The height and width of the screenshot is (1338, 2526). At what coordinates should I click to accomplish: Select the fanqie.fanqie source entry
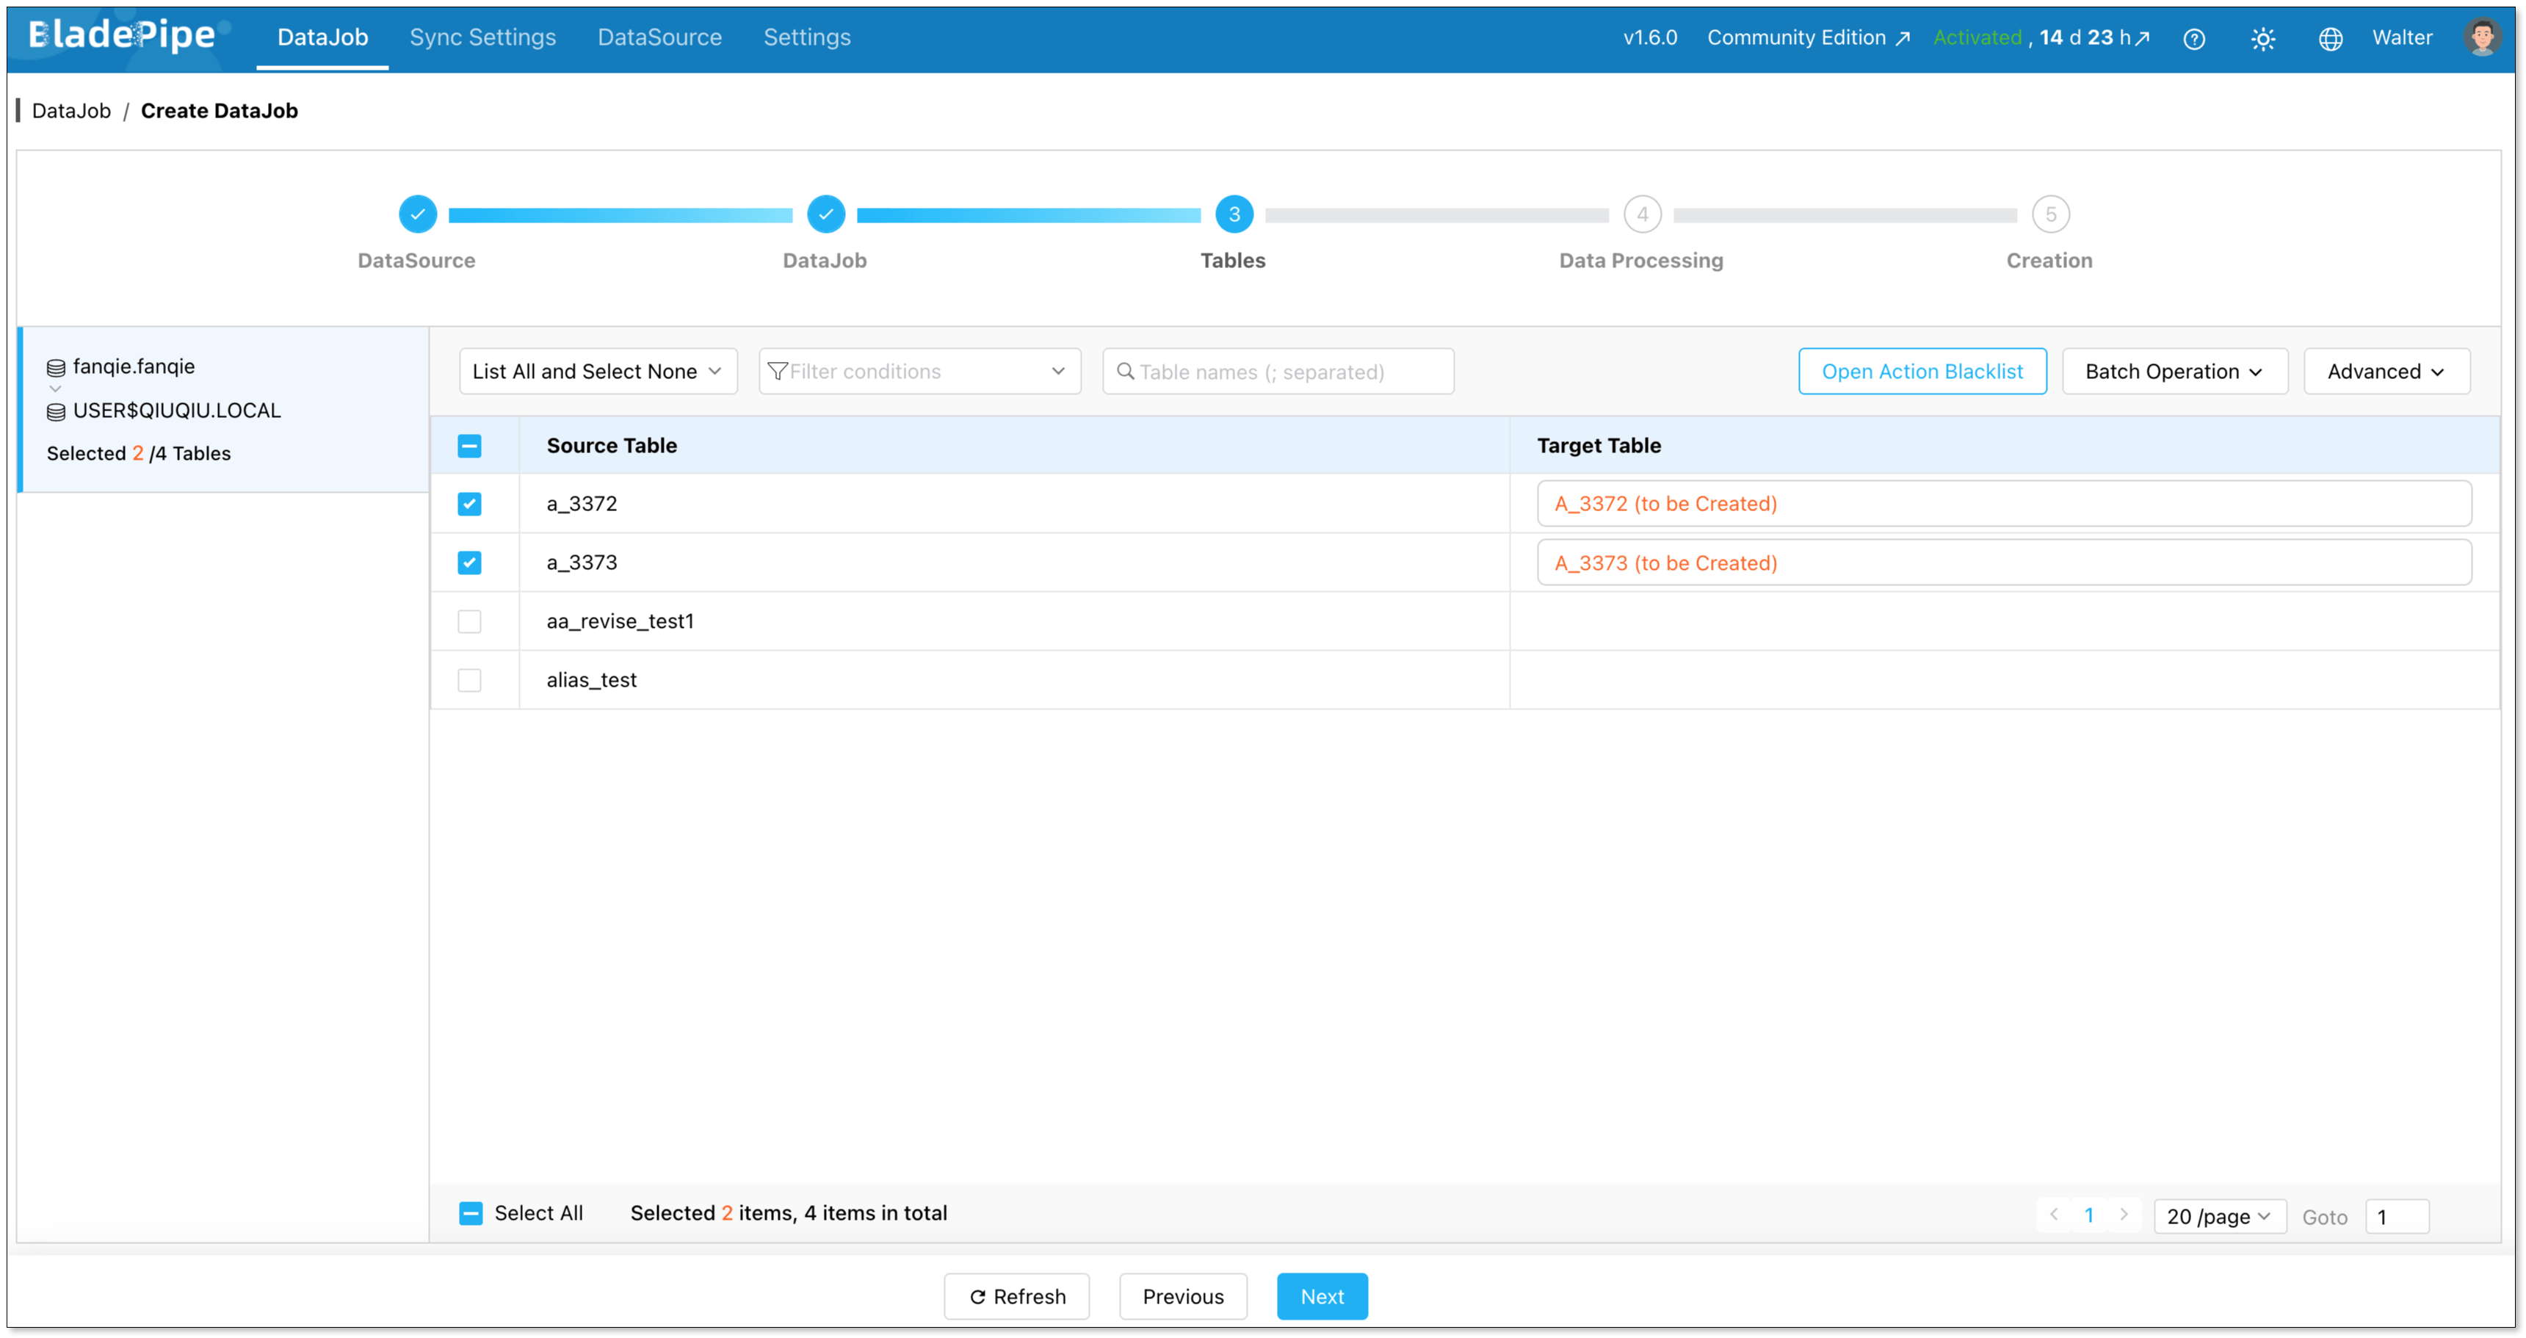pyautogui.click(x=134, y=367)
